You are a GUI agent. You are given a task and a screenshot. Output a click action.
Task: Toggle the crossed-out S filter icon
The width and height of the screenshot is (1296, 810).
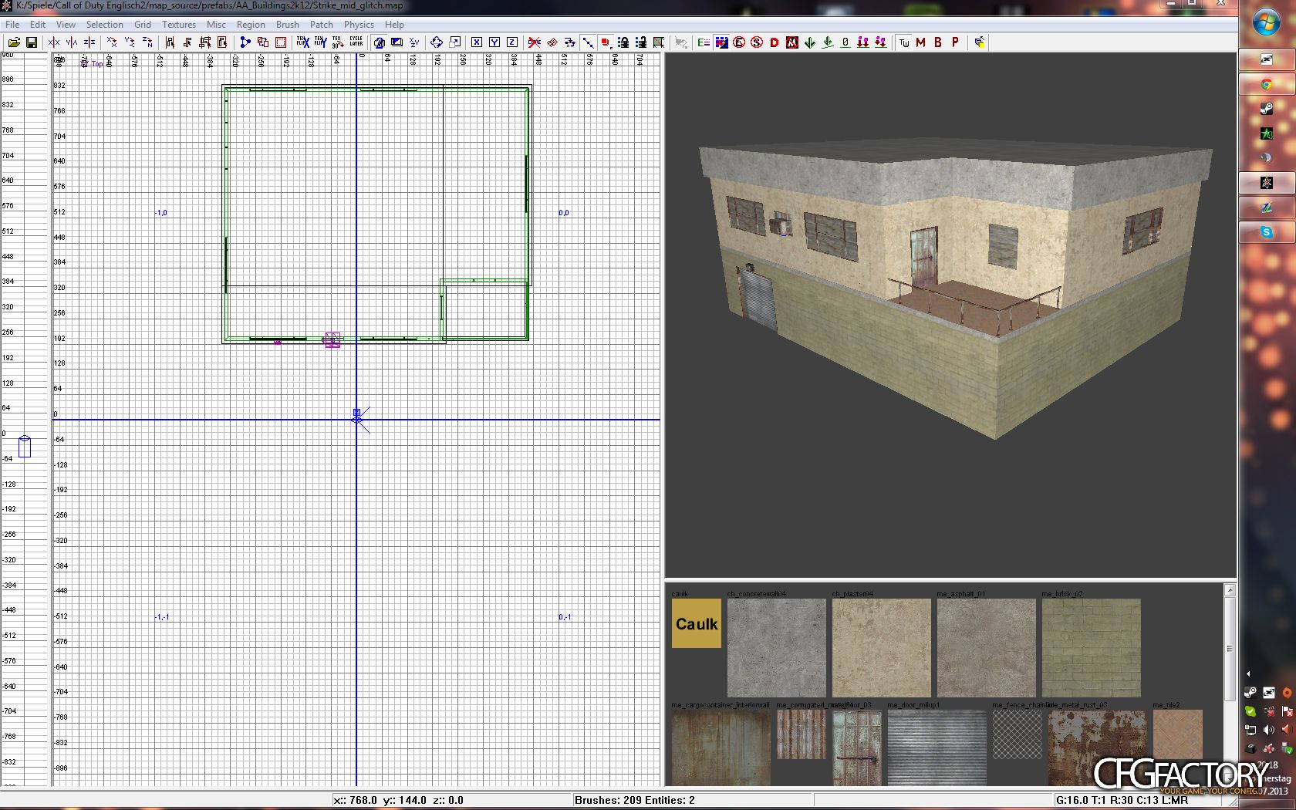[x=757, y=42]
